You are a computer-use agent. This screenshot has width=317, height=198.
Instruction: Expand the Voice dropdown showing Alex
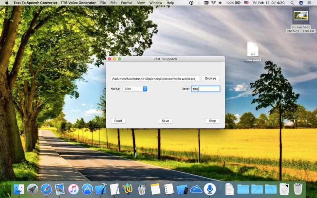tap(135, 89)
